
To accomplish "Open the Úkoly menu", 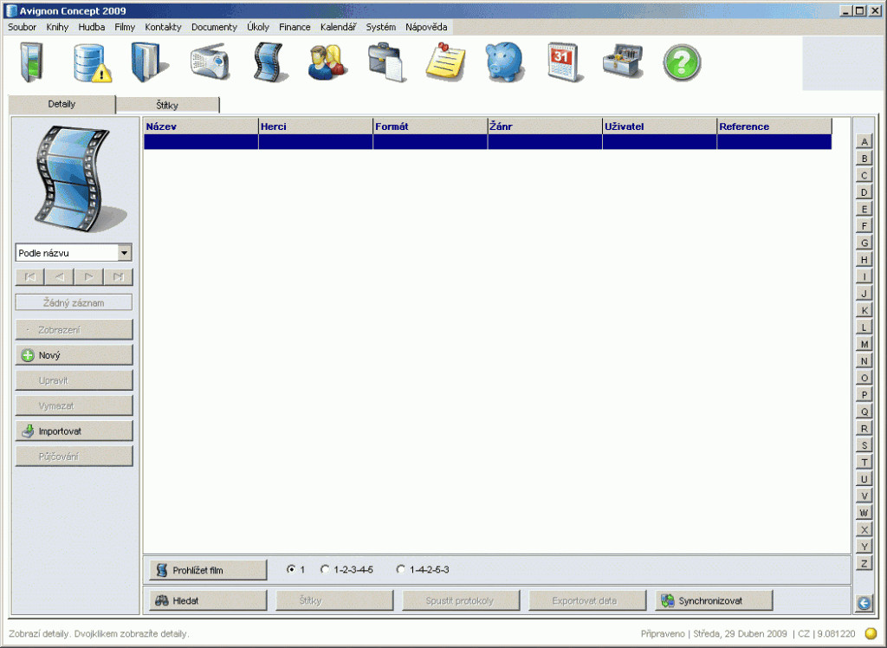I will pyautogui.click(x=258, y=27).
